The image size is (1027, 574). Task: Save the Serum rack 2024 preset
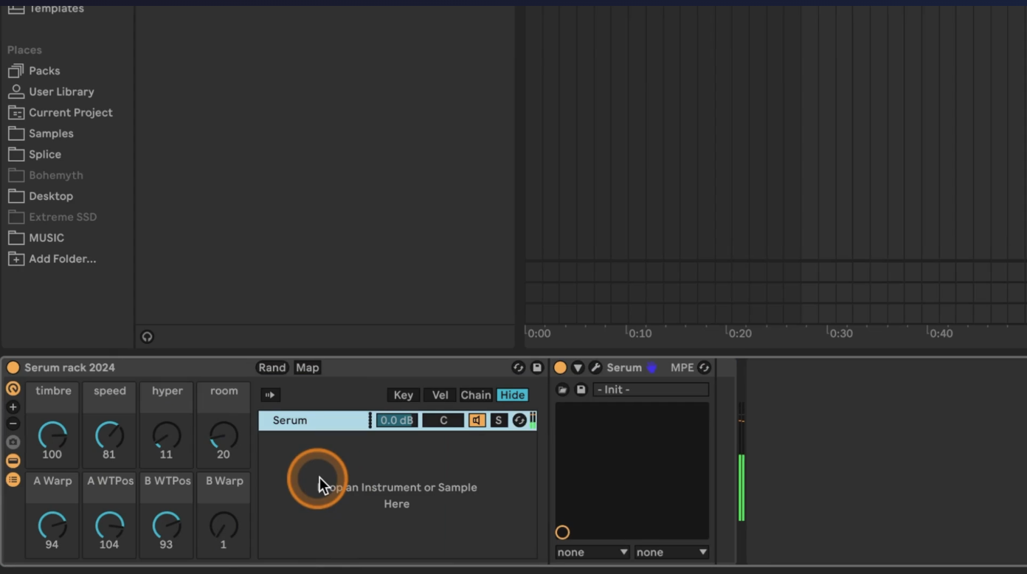tap(537, 367)
